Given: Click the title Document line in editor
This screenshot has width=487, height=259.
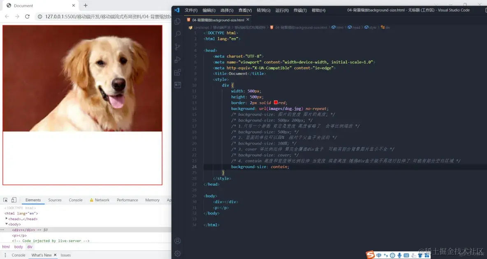Looking at the screenshot, I should coord(239,74).
